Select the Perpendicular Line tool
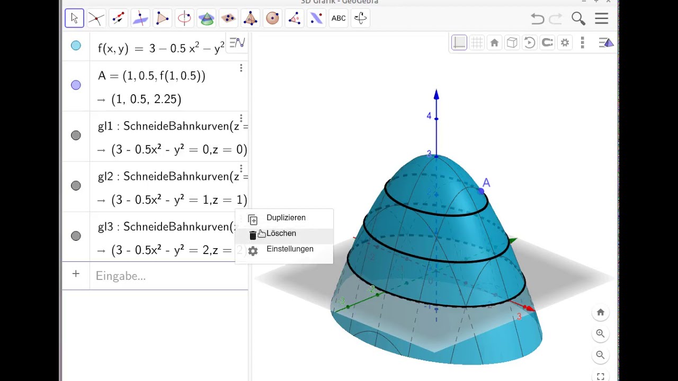Screen dimensions: 678x381 click(x=140, y=19)
